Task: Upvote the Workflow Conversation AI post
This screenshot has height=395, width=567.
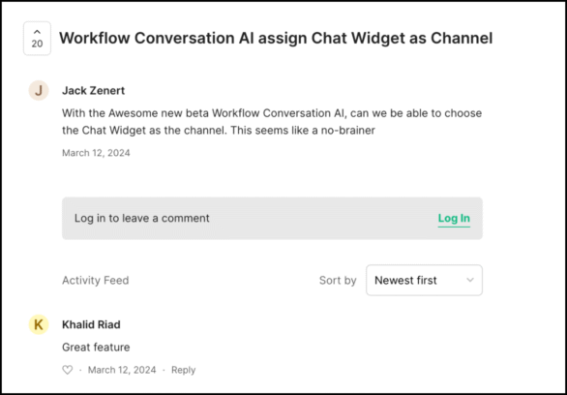Action: pos(37,38)
